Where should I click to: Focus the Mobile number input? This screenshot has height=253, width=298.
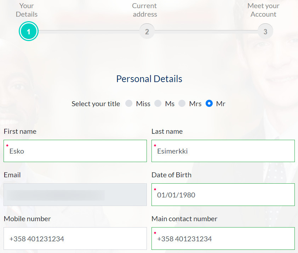pyautogui.click(x=75, y=238)
